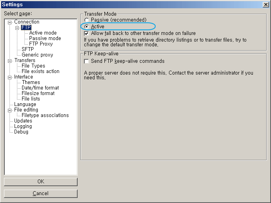Collapse the Interface tree node
Image resolution: width=271 pixels, height=203 pixels.
[x=10, y=77]
